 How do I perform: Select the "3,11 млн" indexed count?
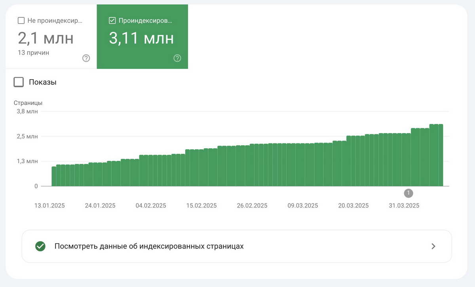[141, 38]
